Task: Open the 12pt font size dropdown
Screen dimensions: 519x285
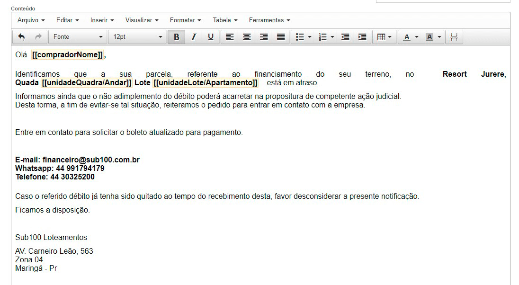Action: tap(137, 36)
